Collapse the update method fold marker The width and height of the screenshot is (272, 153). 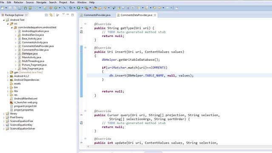tap(85, 139)
